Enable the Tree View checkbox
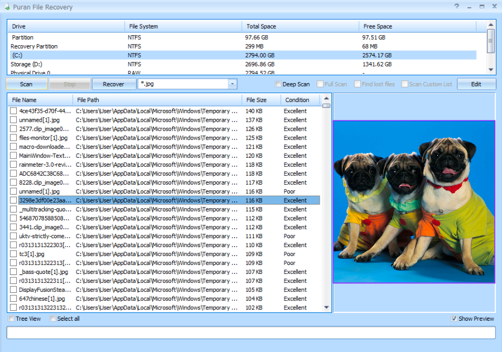 click(x=12, y=319)
